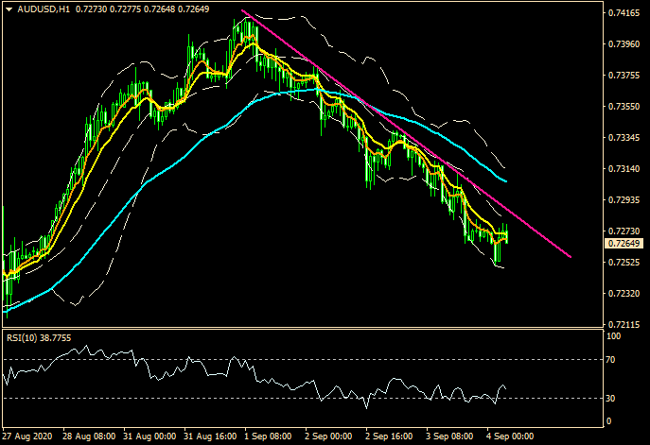650x445 pixels.
Task: Click the triangle arrow beside AUDUSD,H1 title
Action: 9,9
